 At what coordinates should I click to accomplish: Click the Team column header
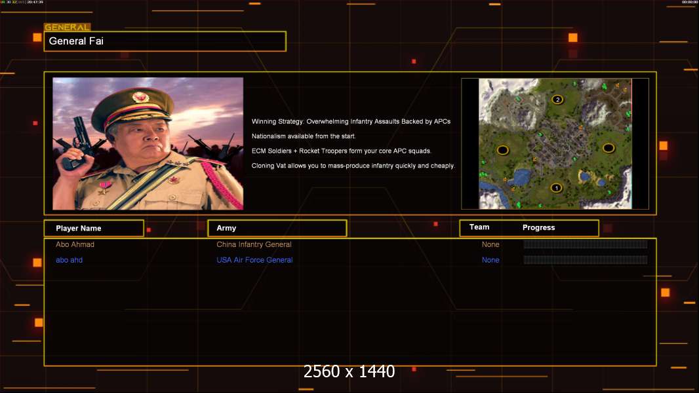(479, 227)
